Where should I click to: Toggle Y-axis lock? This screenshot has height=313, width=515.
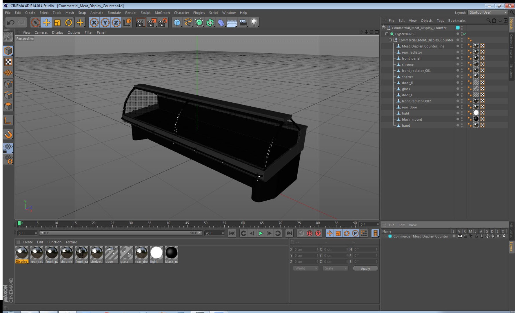[x=105, y=23]
